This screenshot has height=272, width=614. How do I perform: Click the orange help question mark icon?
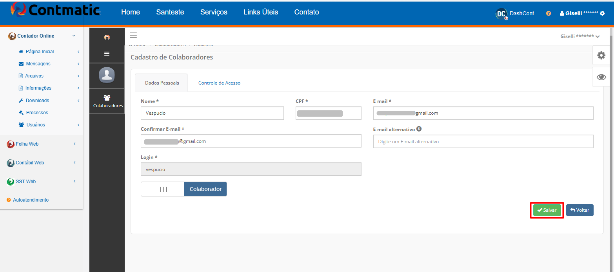(x=549, y=13)
